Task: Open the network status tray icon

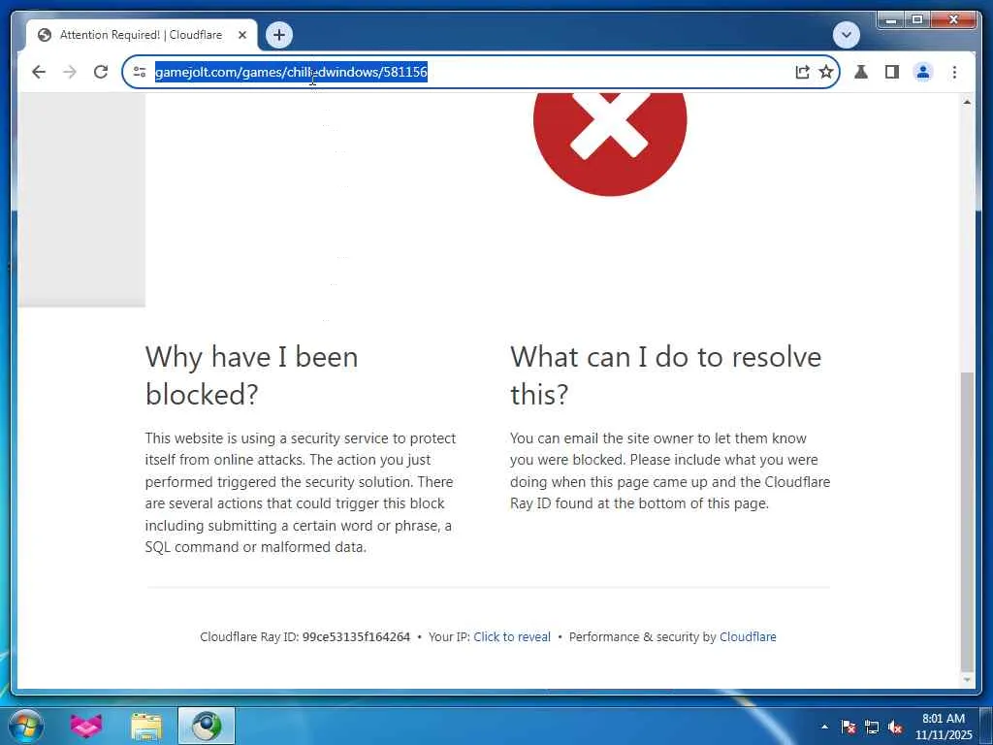Action: click(872, 728)
